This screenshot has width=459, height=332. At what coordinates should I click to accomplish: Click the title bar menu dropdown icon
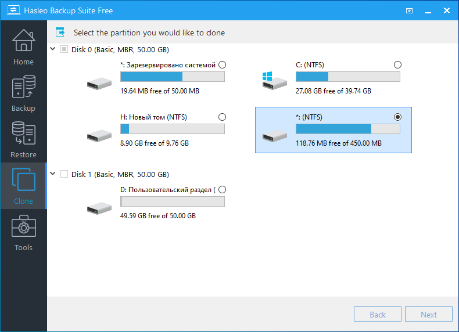pyautogui.click(x=409, y=11)
